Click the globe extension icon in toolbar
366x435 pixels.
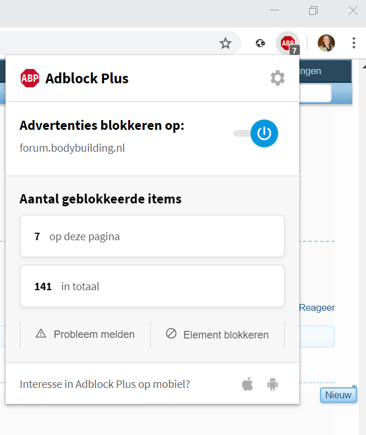[x=261, y=43]
